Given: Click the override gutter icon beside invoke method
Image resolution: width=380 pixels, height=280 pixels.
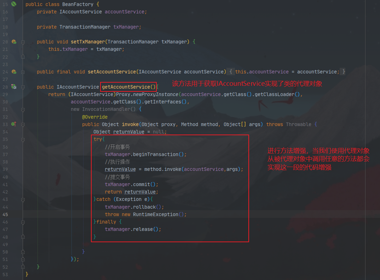Looking at the screenshot, I should coord(14,124).
